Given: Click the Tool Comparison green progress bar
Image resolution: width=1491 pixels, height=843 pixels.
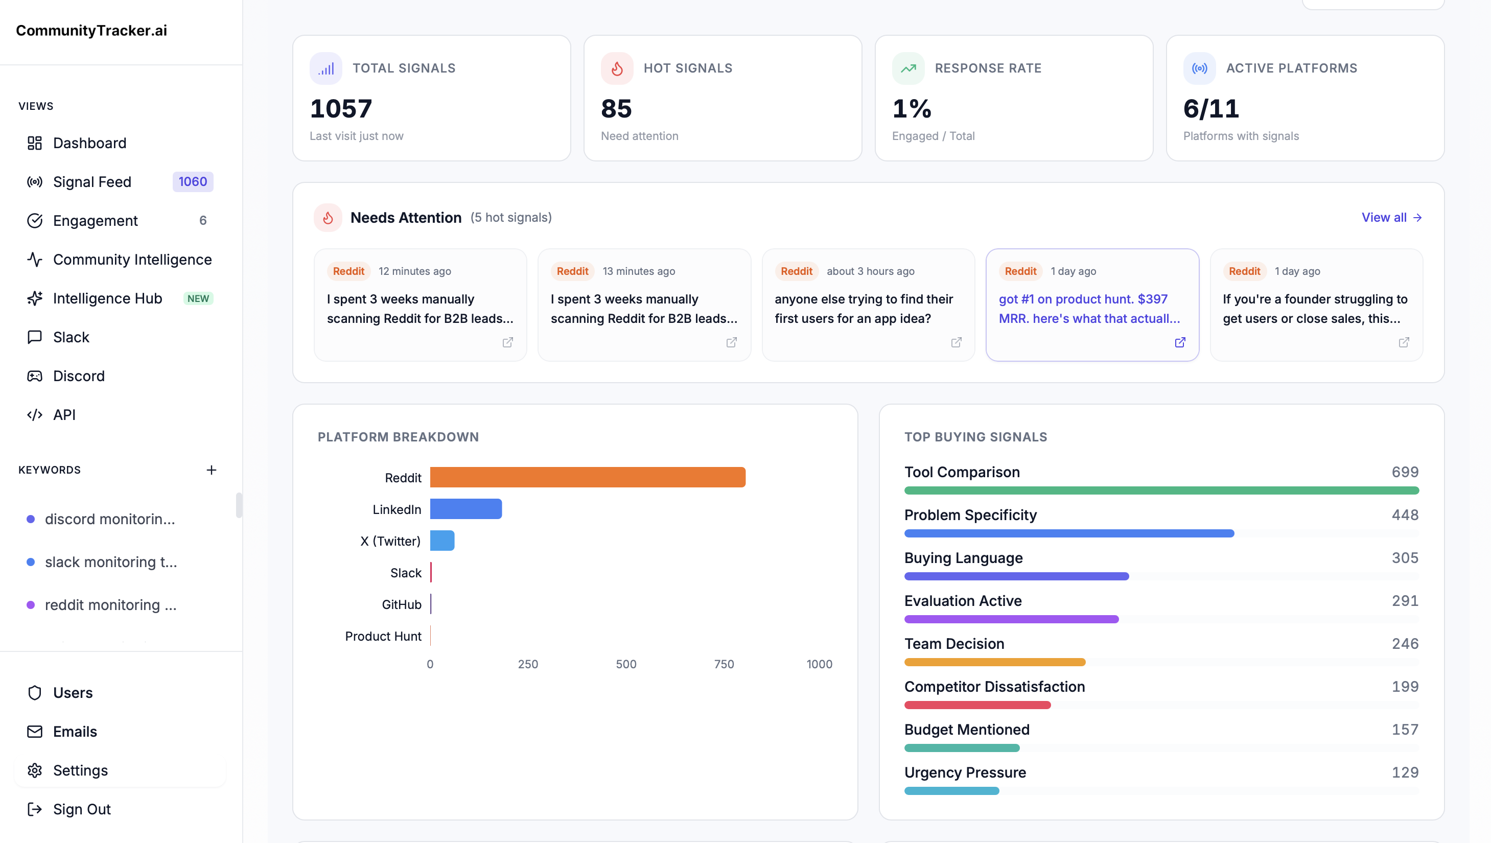Looking at the screenshot, I should (1161, 490).
